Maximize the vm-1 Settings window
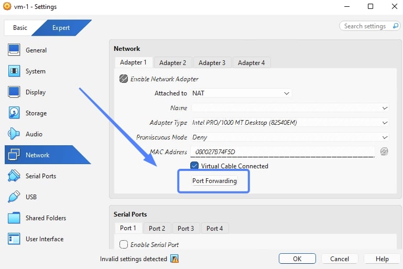 tap(371, 6)
